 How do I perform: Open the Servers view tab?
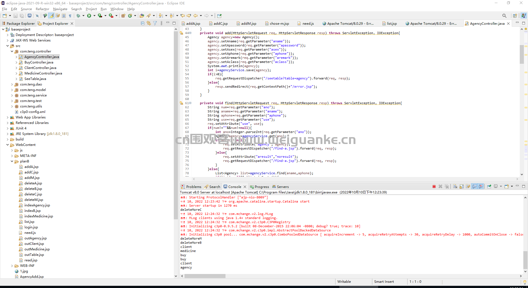point(280,187)
